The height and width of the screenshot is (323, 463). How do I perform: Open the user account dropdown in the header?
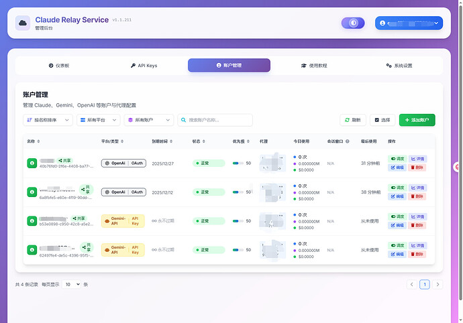(409, 23)
